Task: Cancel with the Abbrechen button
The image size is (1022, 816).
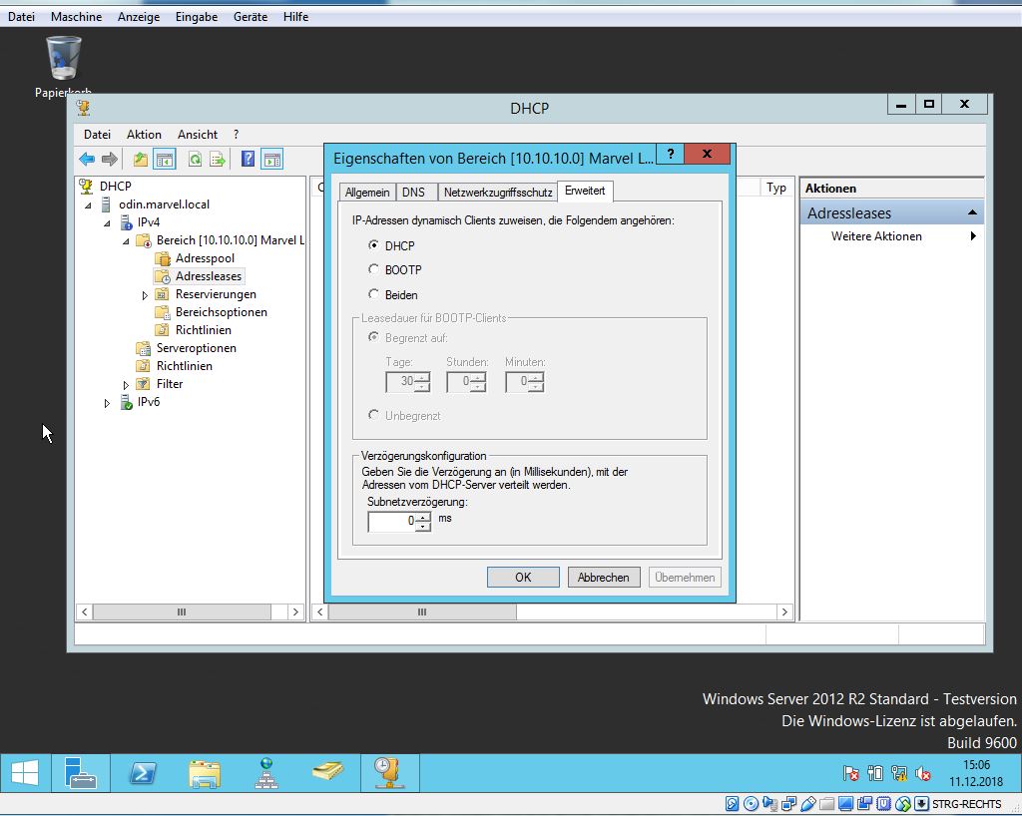Action: click(x=604, y=577)
